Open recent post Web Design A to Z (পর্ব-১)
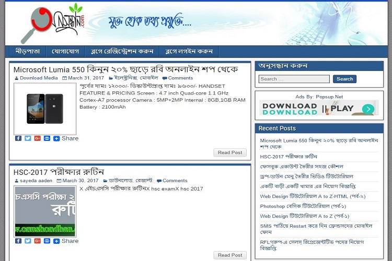The width and height of the screenshot is (392, 261). click(x=305, y=216)
